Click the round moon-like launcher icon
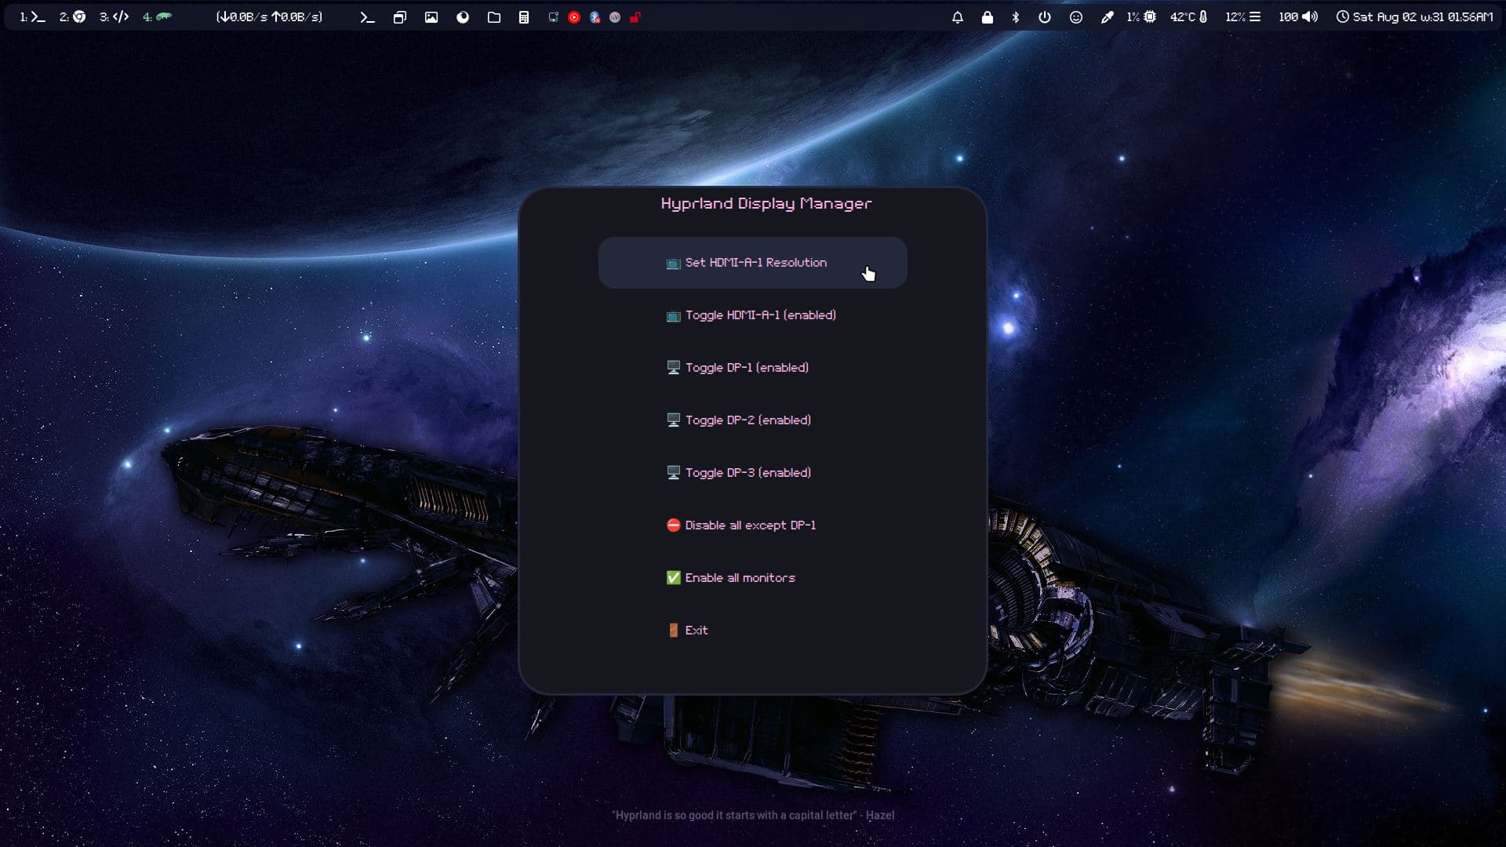 463,17
